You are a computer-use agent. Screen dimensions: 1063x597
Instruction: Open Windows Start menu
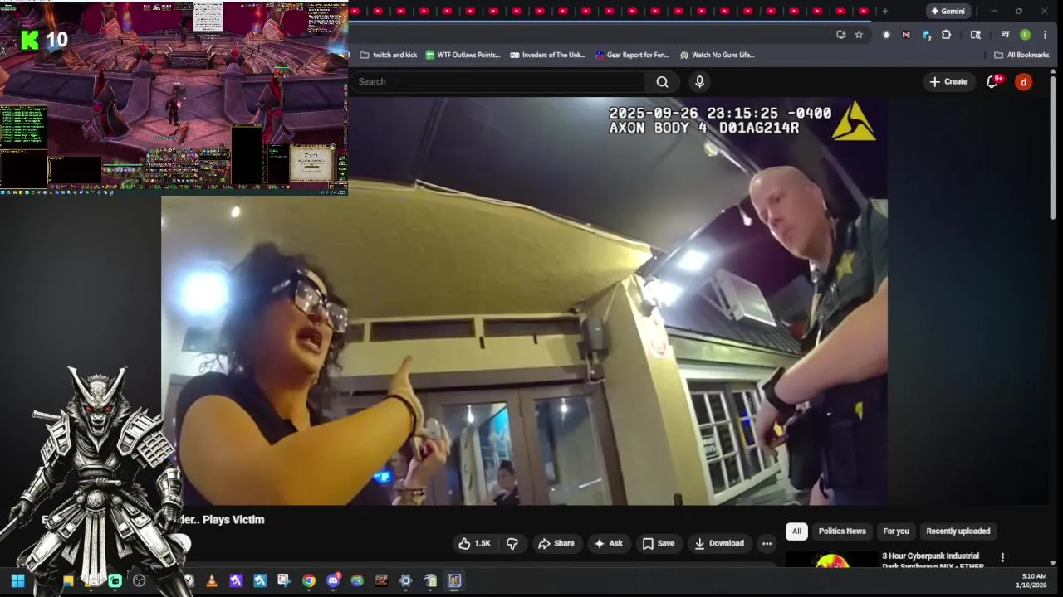click(x=17, y=580)
